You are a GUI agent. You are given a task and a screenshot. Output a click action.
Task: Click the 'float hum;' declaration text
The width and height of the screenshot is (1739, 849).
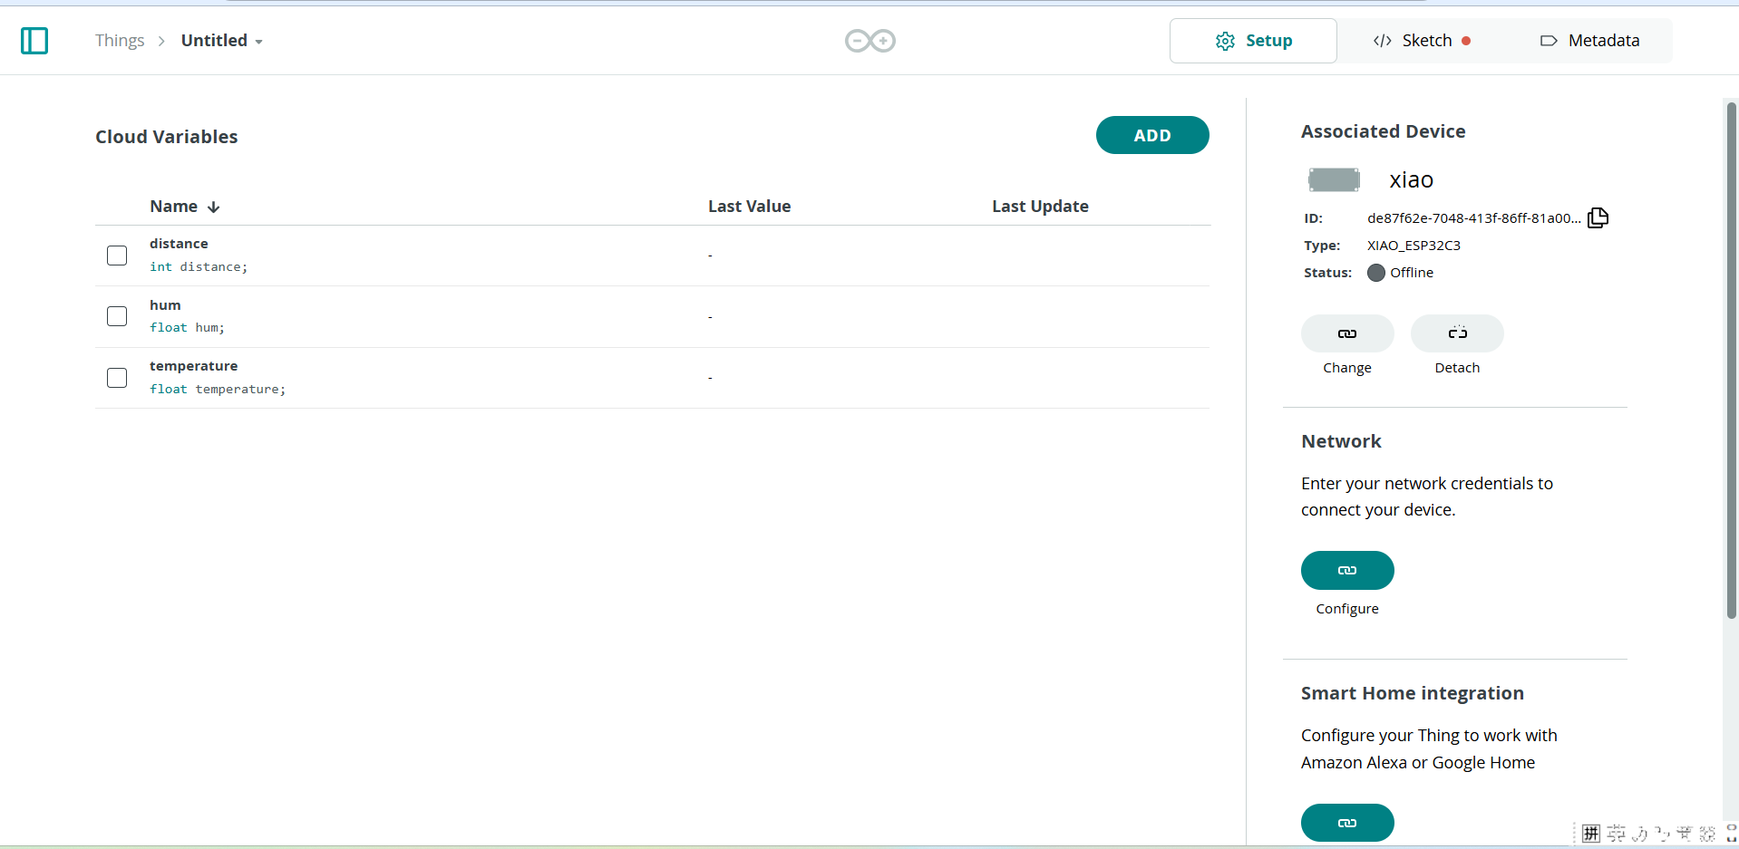(x=187, y=328)
